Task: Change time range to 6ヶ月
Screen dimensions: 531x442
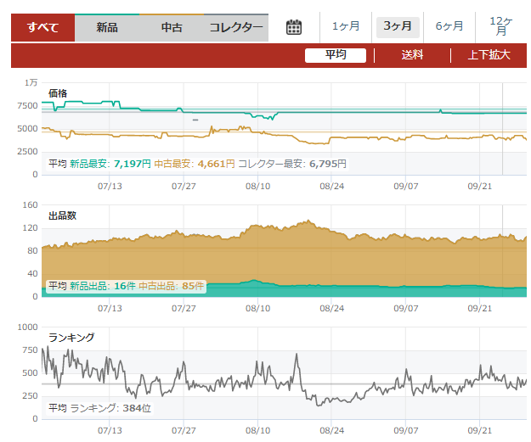Action: pos(449,26)
